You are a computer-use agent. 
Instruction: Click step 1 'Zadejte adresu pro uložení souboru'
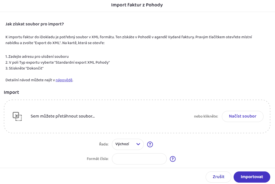pos(37,57)
